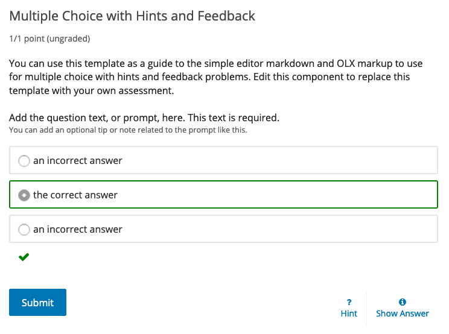Click the optional tip note text

click(128, 130)
